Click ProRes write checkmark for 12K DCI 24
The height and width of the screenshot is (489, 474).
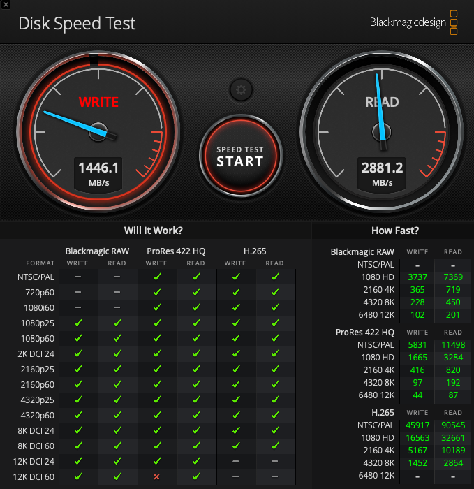pyautogui.click(x=157, y=461)
